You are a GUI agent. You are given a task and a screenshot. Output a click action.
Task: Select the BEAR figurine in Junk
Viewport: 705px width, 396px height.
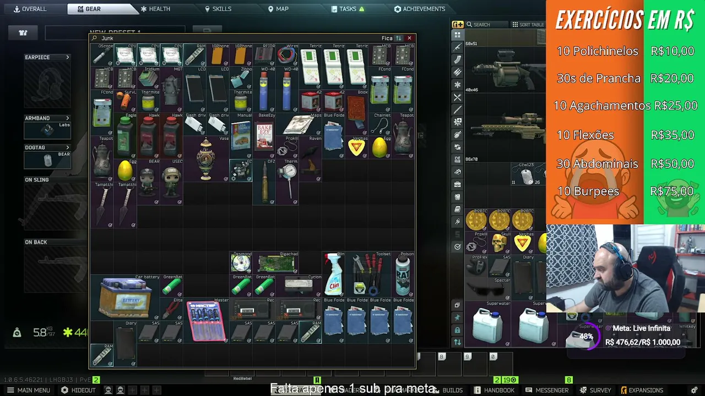148,182
